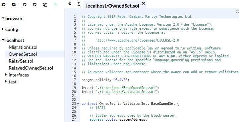239x122 pixels.
Task: Select the localhost/OwnedSet.sol editor tab
Action: coord(112,6)
